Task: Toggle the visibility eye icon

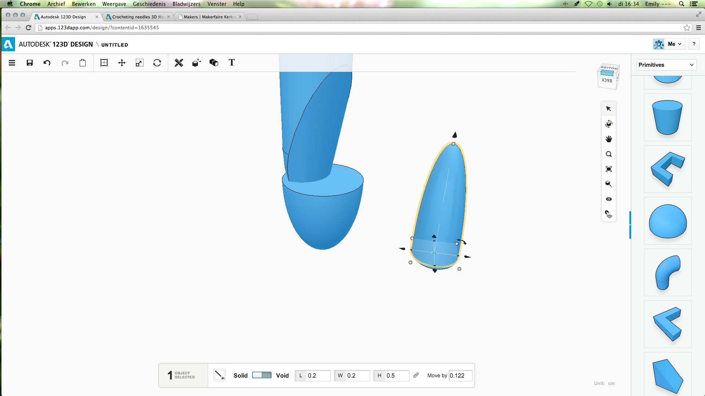Action: pyautogui.click(x=608, y=199)
